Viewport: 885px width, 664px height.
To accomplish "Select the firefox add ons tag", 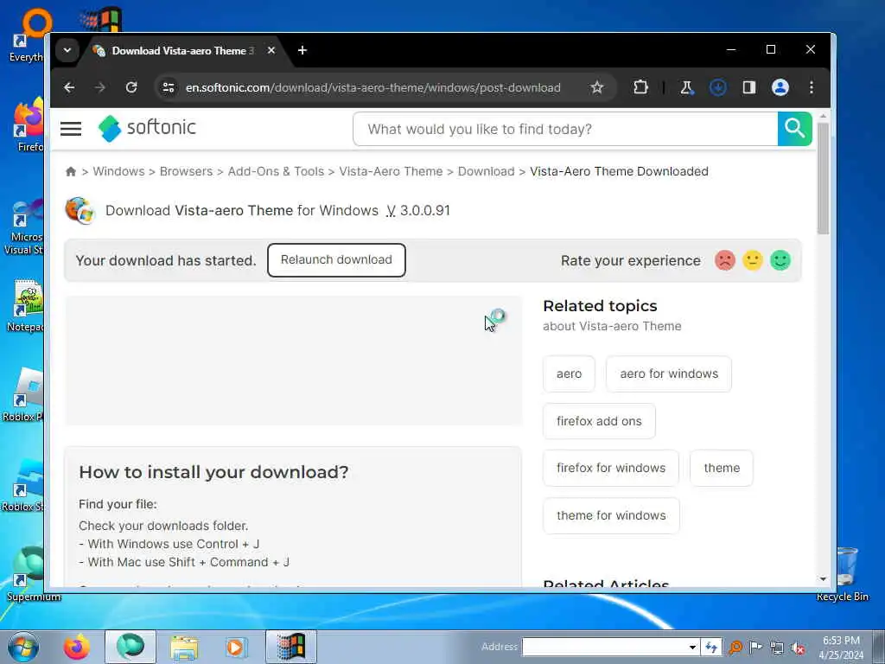I will 599,421.
